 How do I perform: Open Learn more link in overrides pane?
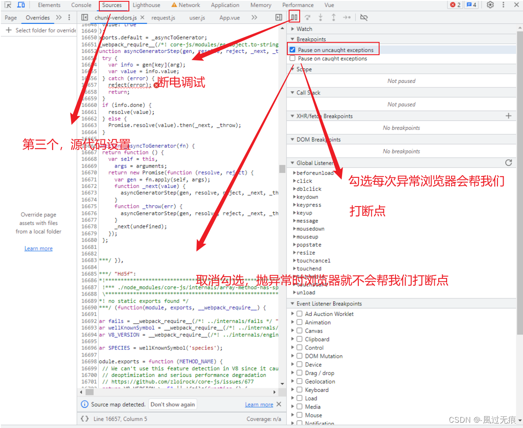[x=38, y=248]
